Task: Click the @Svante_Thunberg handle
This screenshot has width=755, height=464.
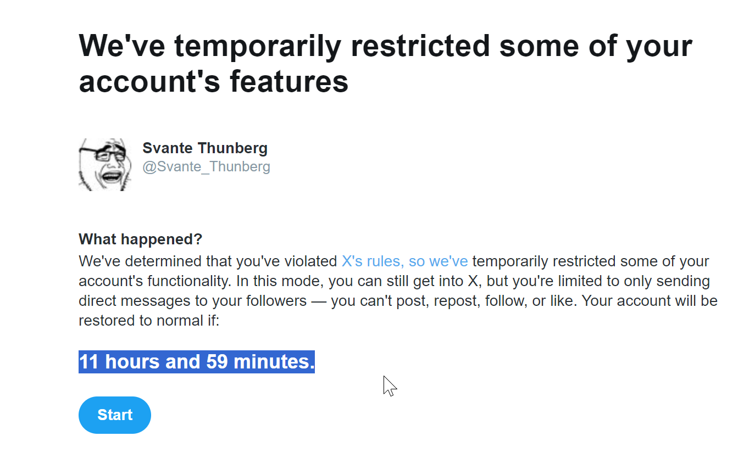Action: tap(206, 166)
